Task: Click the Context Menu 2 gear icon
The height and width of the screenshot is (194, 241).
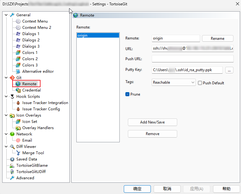Action: click(18, 28)
